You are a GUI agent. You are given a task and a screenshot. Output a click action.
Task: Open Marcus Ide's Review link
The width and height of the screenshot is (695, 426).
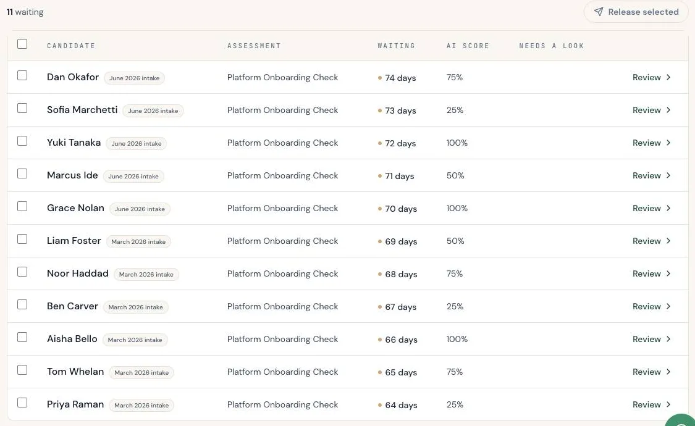[x=651, y=176]
